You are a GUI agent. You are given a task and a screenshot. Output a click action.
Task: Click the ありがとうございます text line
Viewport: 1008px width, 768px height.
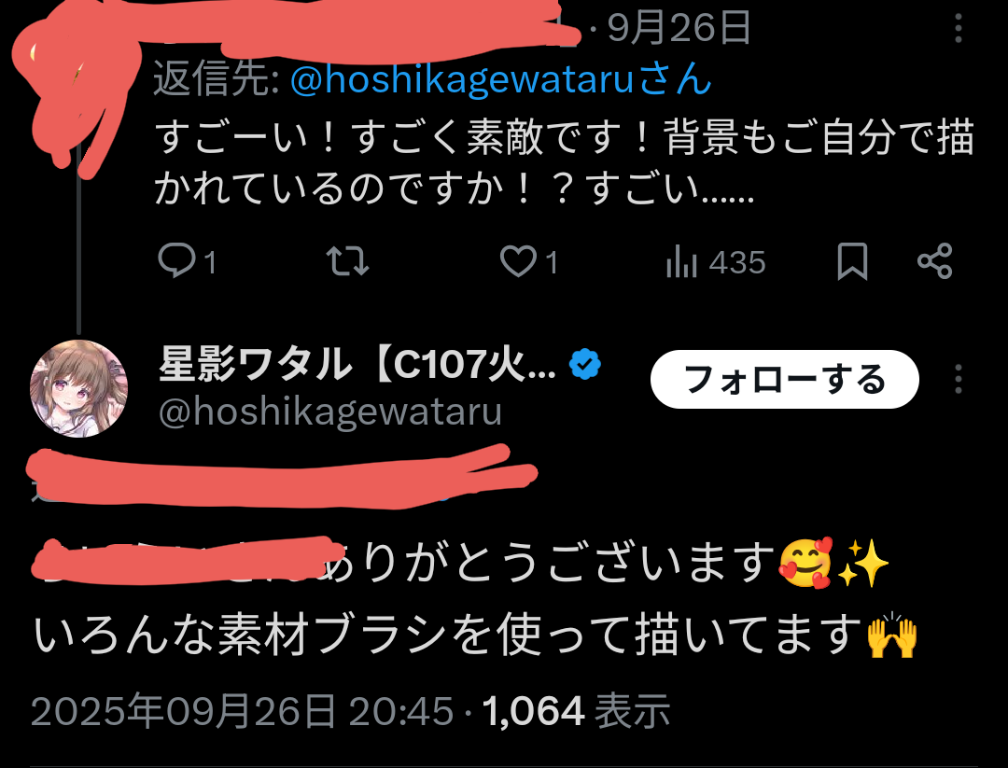click(460, 563)
